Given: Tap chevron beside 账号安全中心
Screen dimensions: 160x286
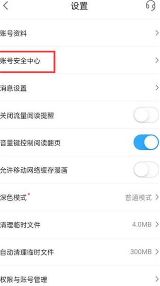Looking at the screenshot, I should tap(157, 60).
